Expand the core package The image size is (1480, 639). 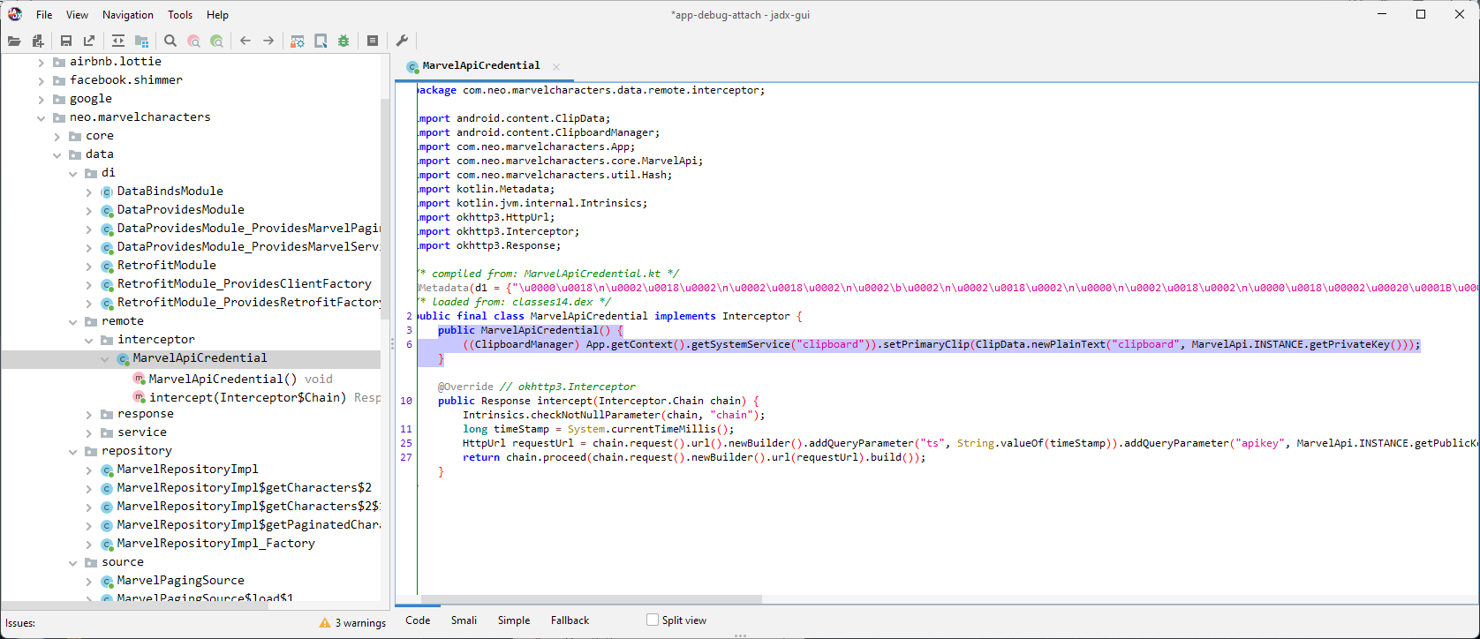(x=57, y=136)
